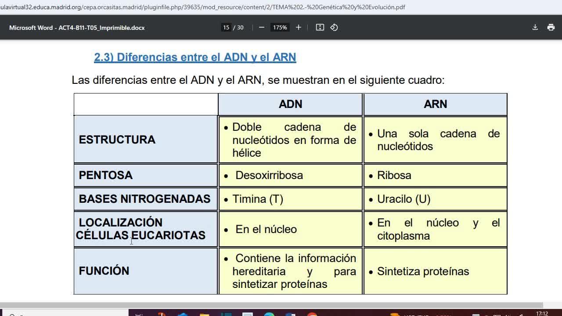Click the cell "Una sola cadena de nucleótidos"
Image resolution: width=562 pixels, height=316 pixels.
[x=436, y=140]
